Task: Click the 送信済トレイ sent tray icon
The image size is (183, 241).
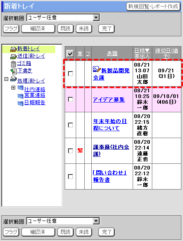Action: (x=14, y=56)
